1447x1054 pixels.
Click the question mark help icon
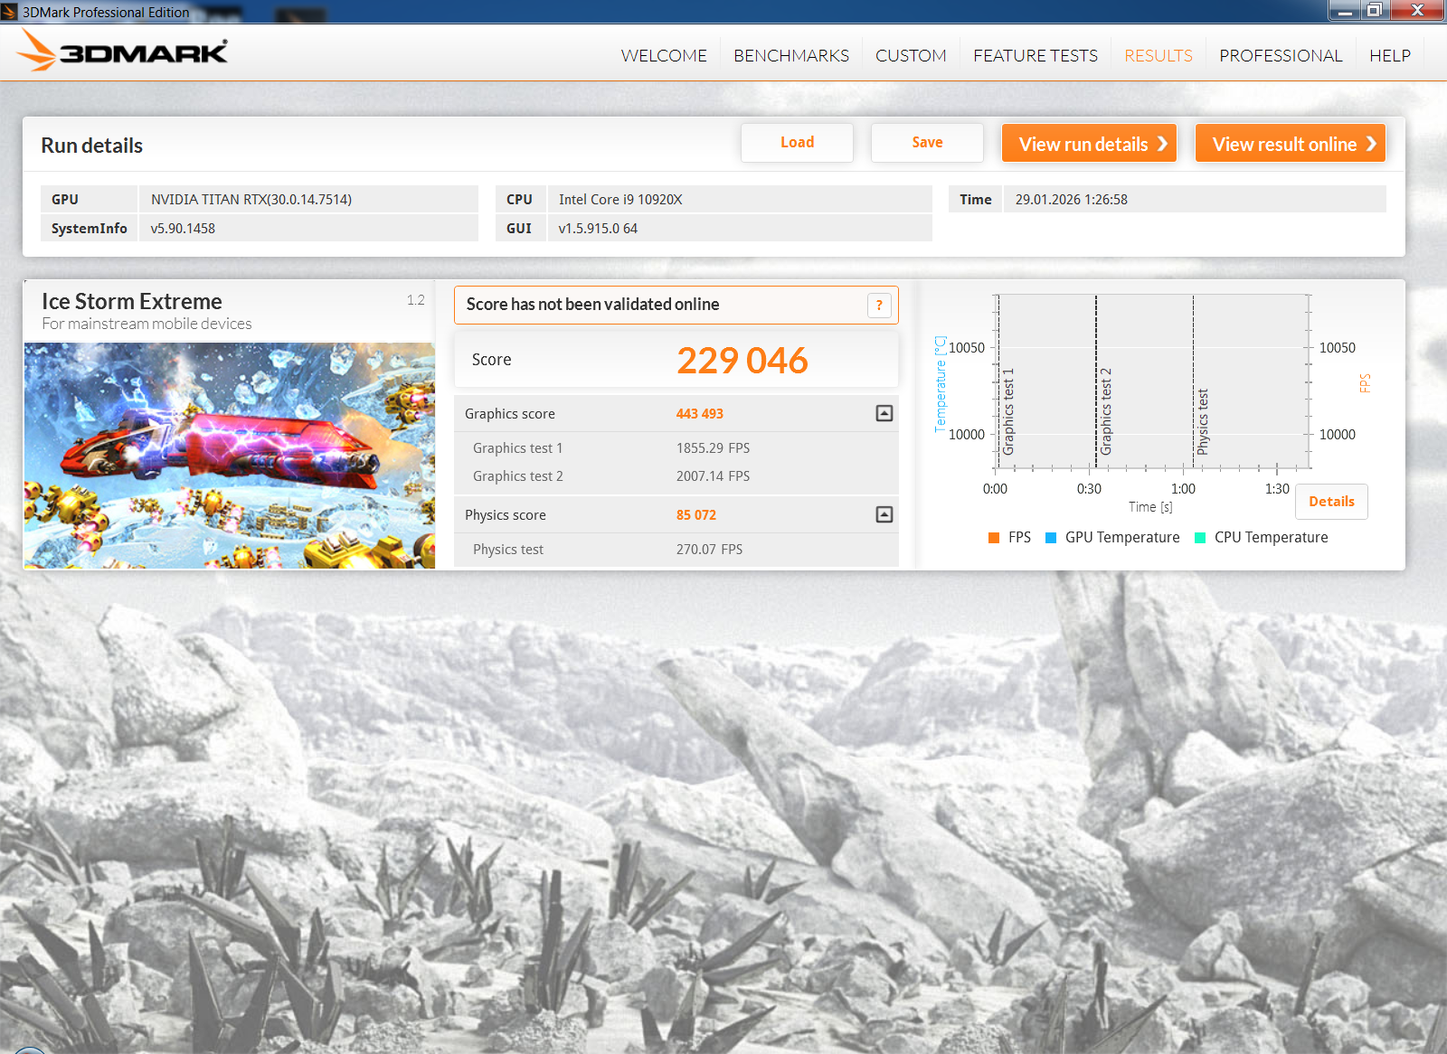[x=879, y=306]
